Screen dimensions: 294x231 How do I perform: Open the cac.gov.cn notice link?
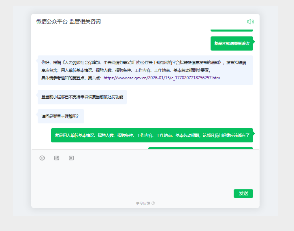[x=162, y=78]
